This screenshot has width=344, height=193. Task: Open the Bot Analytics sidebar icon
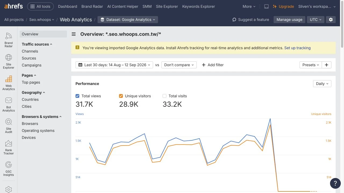pyautogui.click(x=9, y=104)
